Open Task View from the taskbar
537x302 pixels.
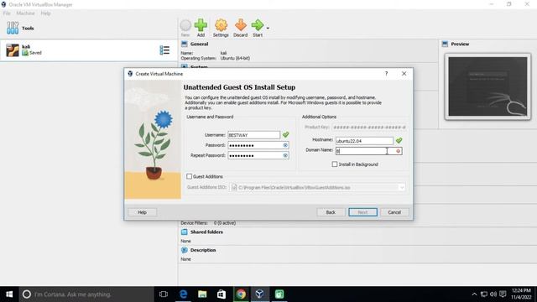(x=164, y=294)
